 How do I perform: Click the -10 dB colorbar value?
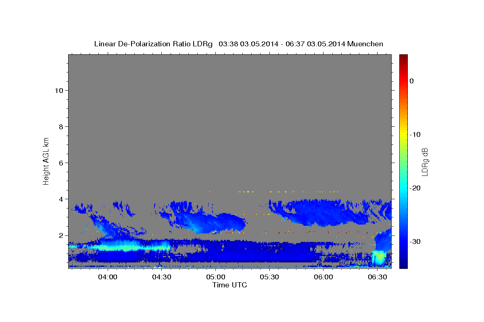415,134
